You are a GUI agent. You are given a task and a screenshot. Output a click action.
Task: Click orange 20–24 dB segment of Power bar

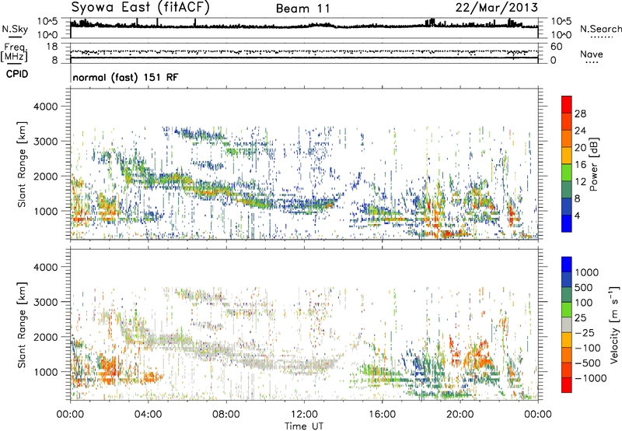pyautogui.click(x=567, y=139)
